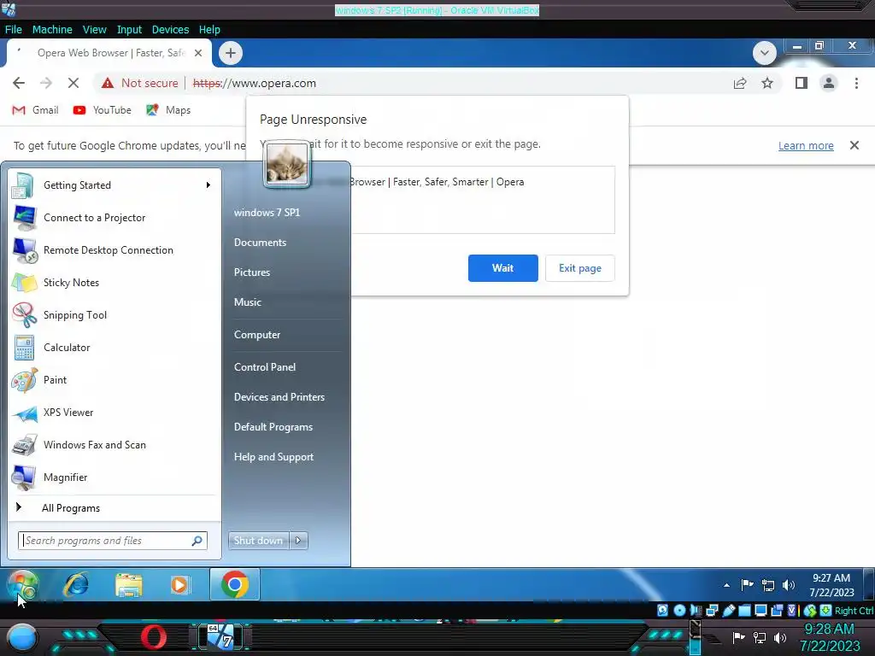Image resolution: width=875 pixels, height=656 pixels.
Task: Open the VirtualBox Machine menu
Action: pos(52,30)
